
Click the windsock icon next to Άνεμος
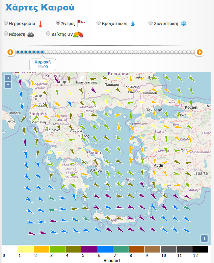(81, 23)
